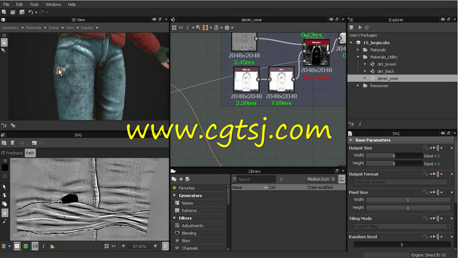Adjust the Output Size Height slider

click(394, 163)
